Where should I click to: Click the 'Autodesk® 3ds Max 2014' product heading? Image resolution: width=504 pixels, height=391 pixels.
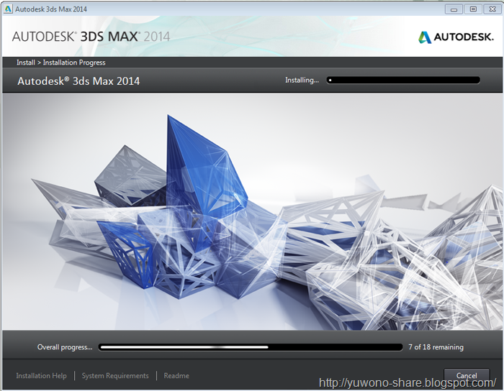coord(78,80)
